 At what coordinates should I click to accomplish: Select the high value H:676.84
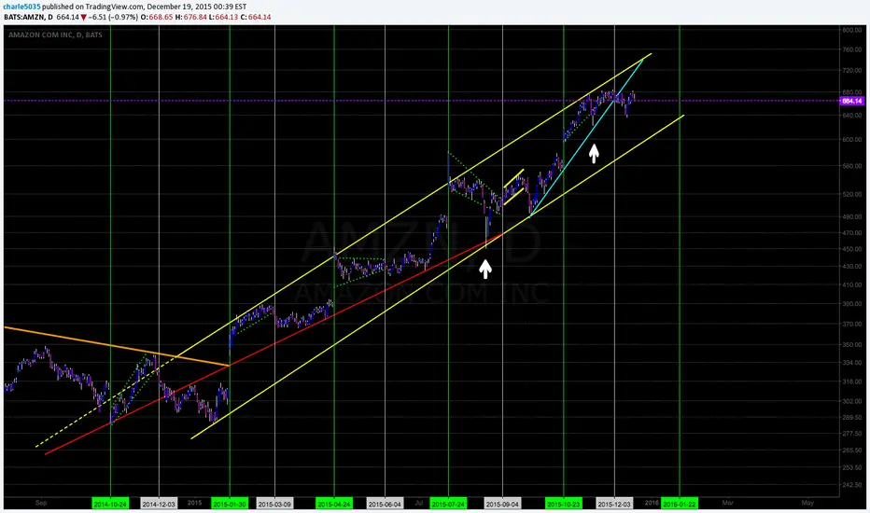click(190, 17)
